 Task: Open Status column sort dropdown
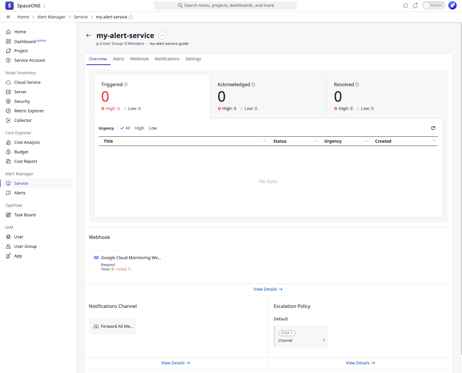[315, 141]
